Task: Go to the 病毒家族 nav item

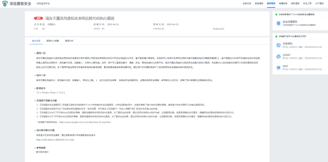Action: pyautogui.click(x=283, y=4)
